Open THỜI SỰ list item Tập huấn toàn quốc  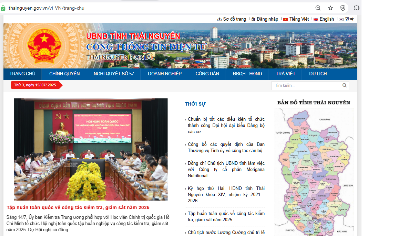coord(226,216)
